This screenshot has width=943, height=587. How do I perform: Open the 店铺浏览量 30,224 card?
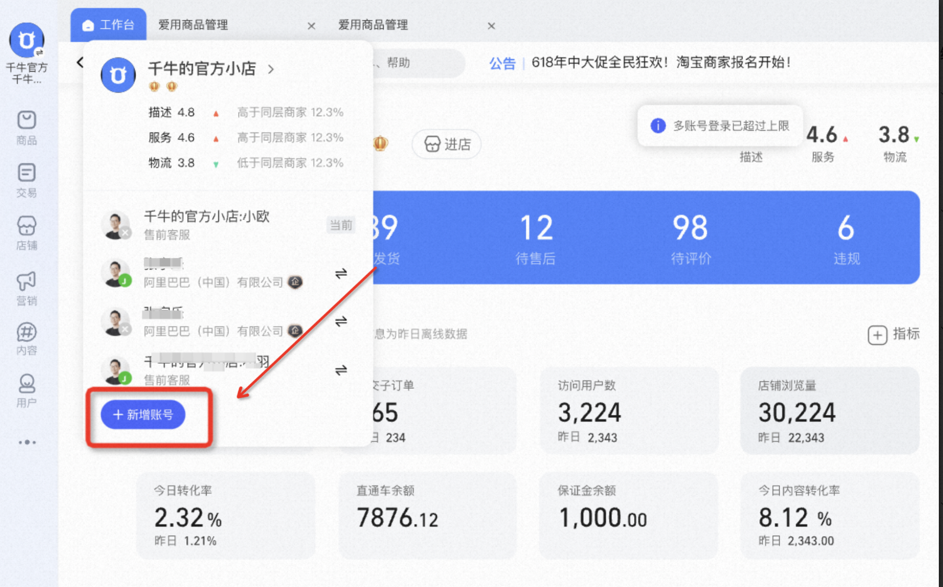click(830, 411)
